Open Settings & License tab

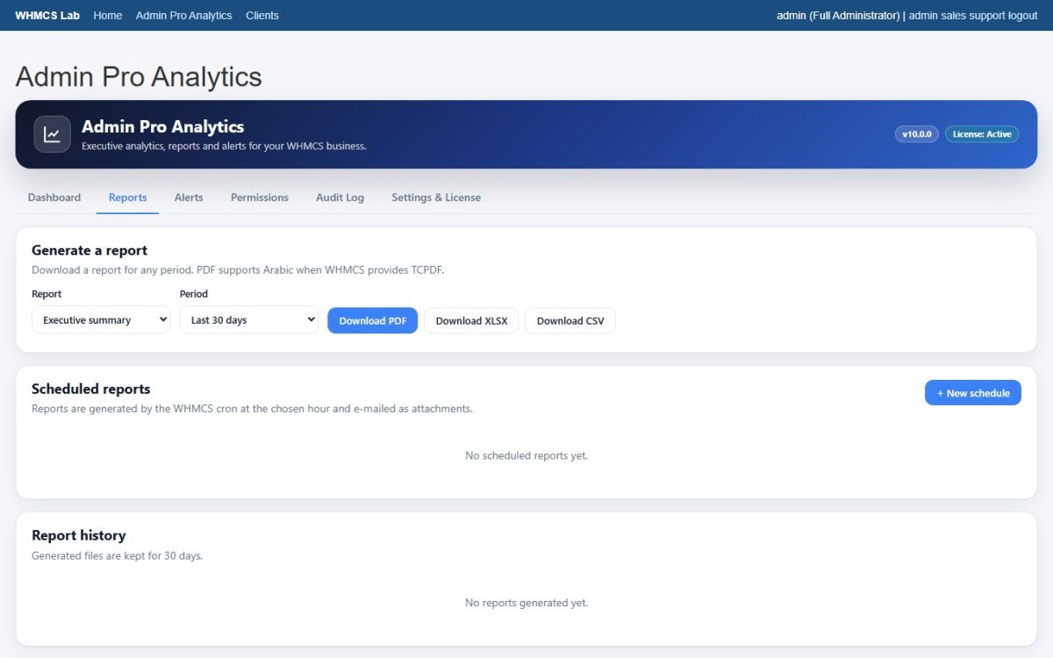pyautogui.click(x=436, y=197)
